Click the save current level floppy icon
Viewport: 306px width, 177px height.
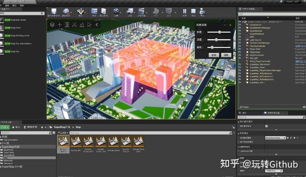(54, 12)
